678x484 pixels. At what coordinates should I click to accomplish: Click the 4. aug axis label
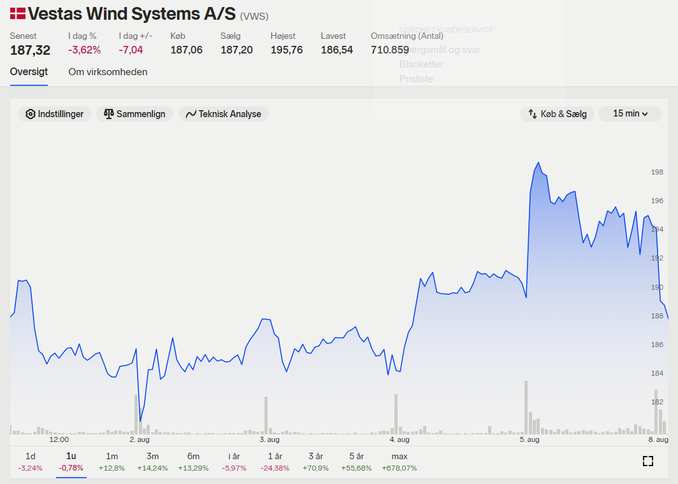399,439
